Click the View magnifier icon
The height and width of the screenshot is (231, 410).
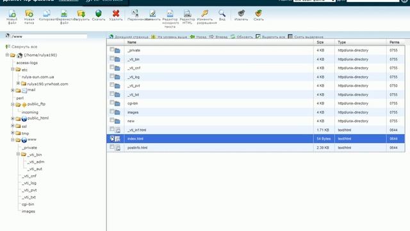point(222,13)
